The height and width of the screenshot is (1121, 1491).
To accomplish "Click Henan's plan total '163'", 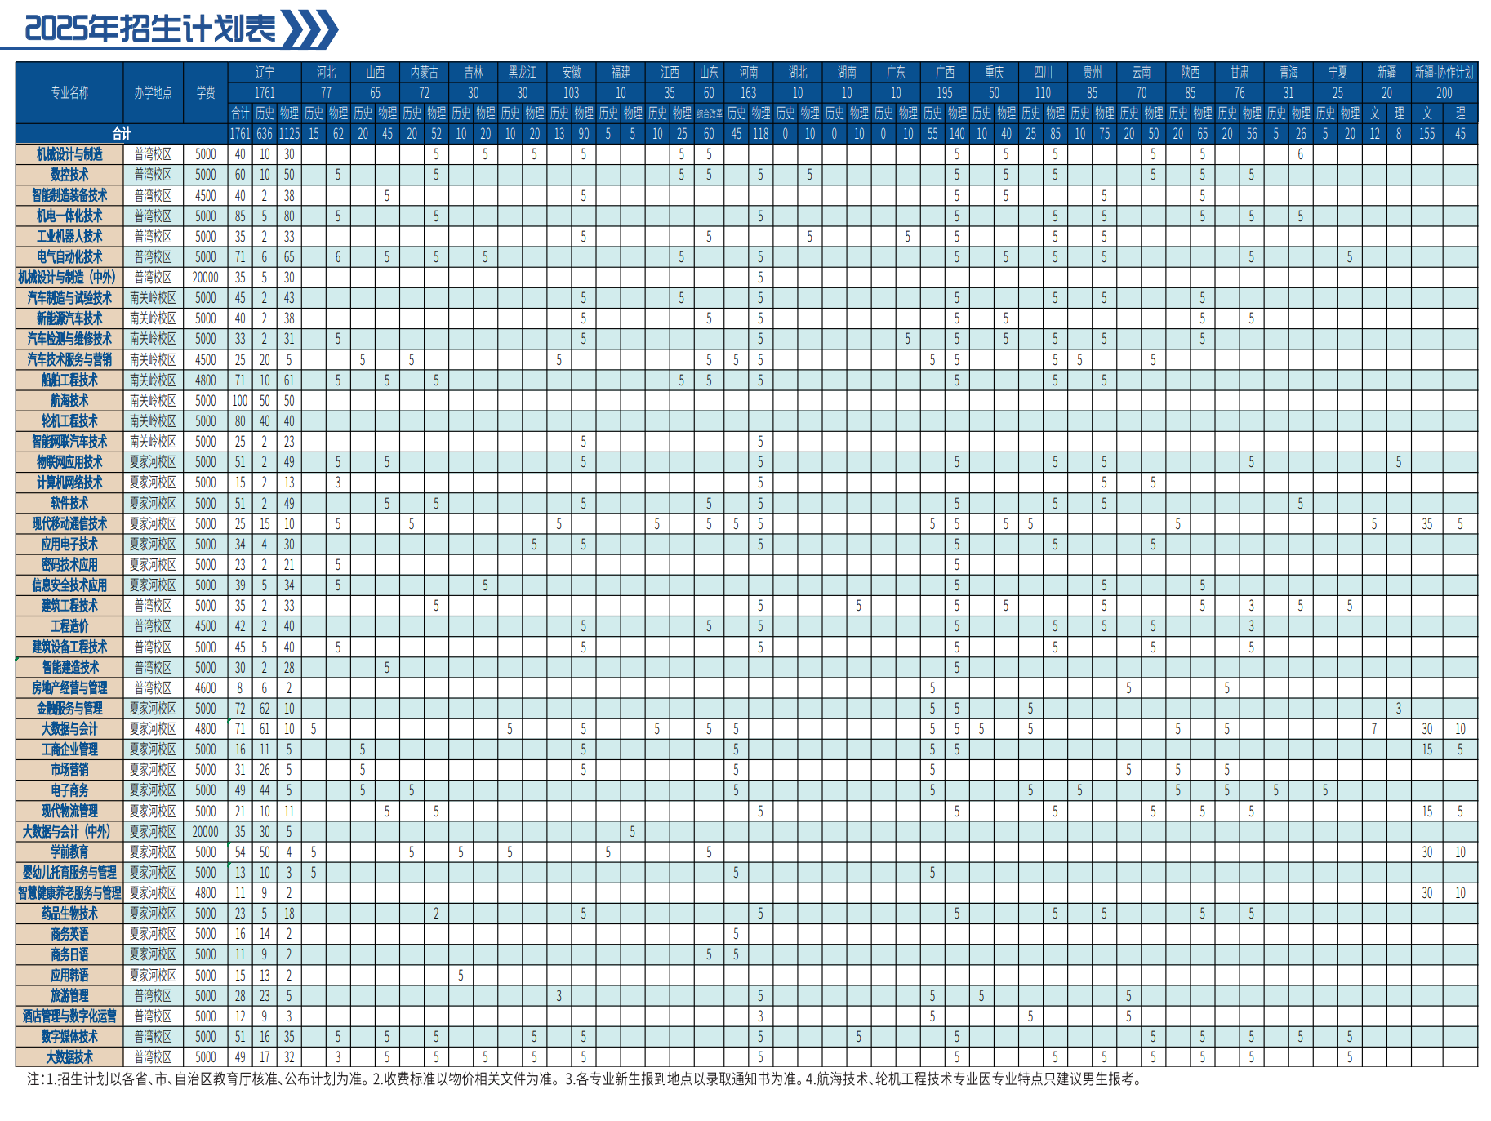I will [748, 93].
